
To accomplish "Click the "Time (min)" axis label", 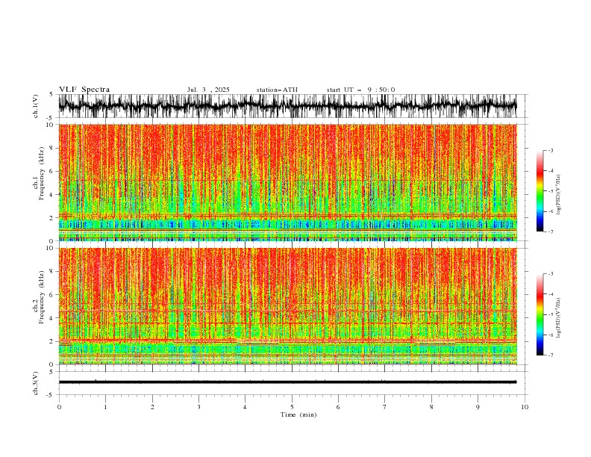I will pyautogui.click(x=298, y=414).
